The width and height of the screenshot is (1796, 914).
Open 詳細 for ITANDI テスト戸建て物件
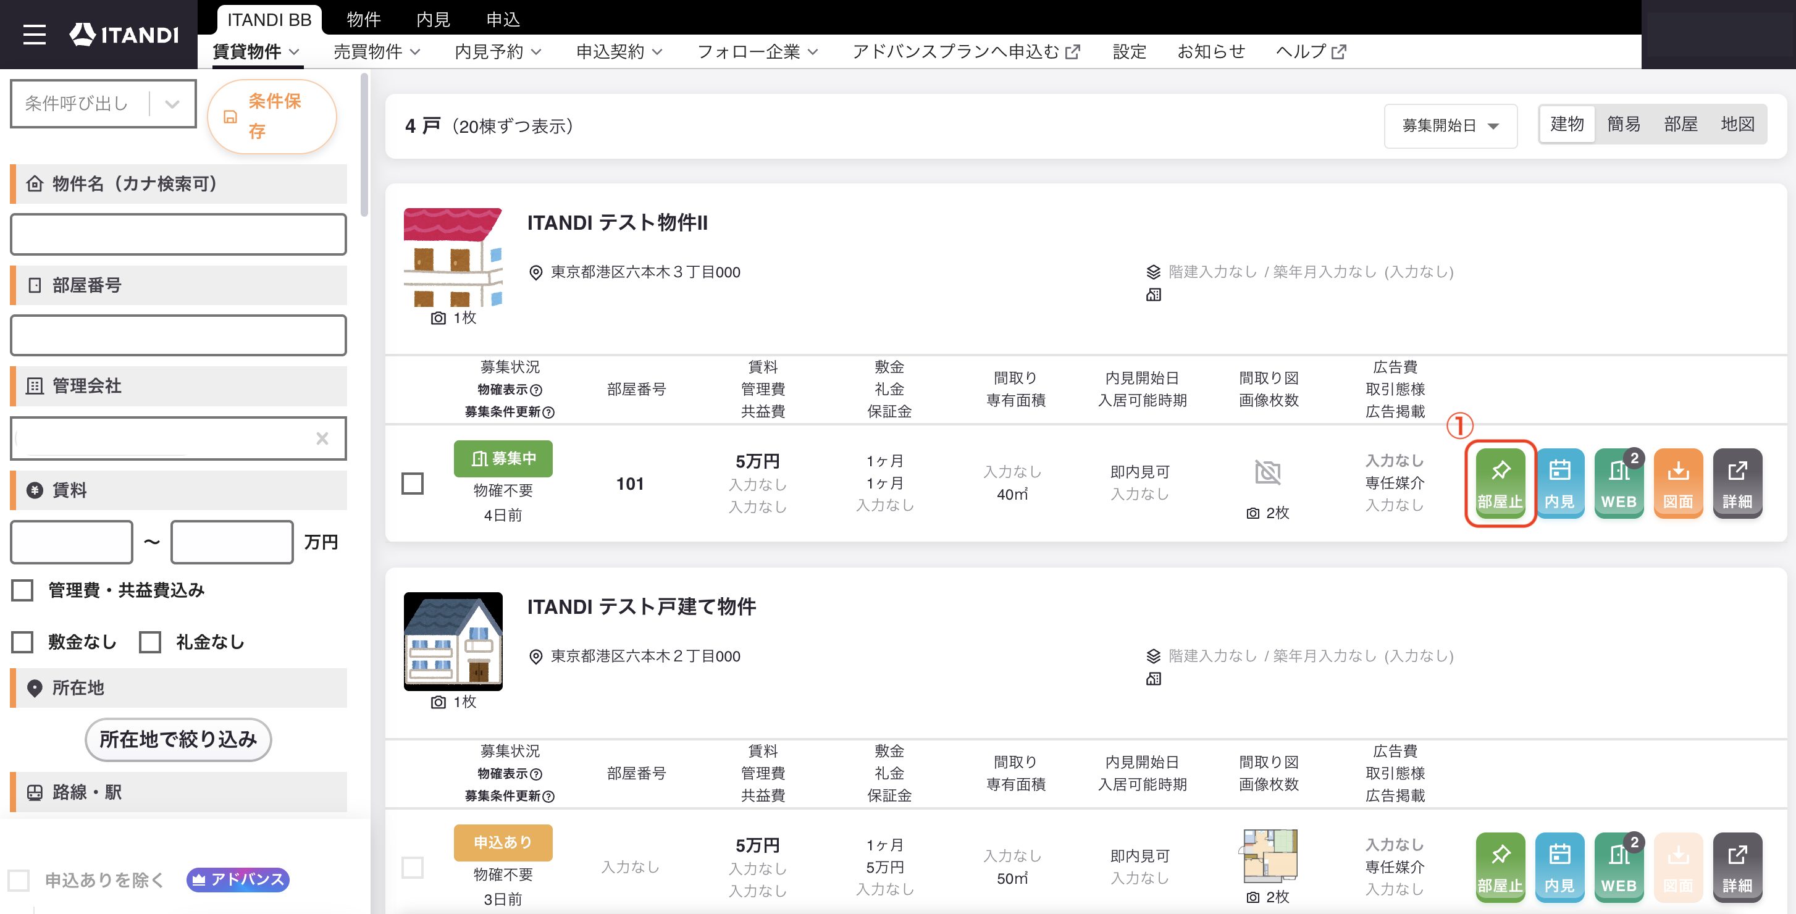click(1737, 867)
